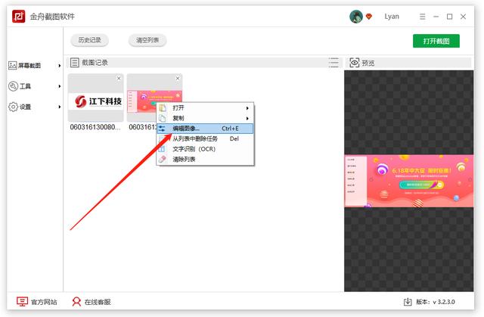This screenshot has height=317, width=484.
Task: Click the 截图记录 list icon
Action: (x=74, y=63)
